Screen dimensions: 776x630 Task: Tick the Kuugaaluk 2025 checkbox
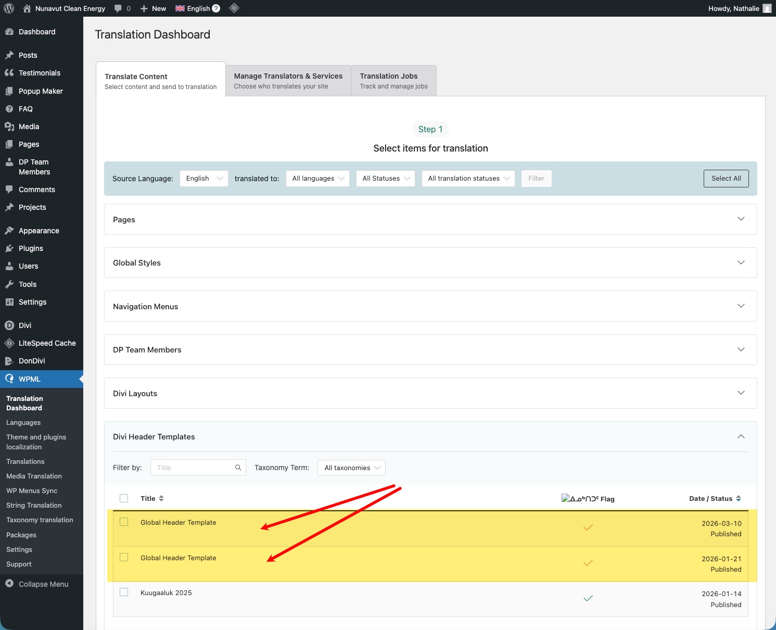click(124, 592)
